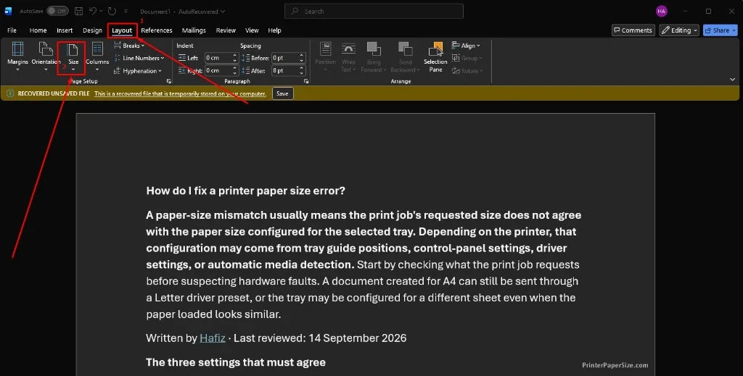Open the Wrap Text options

click(x=348, y=57)
